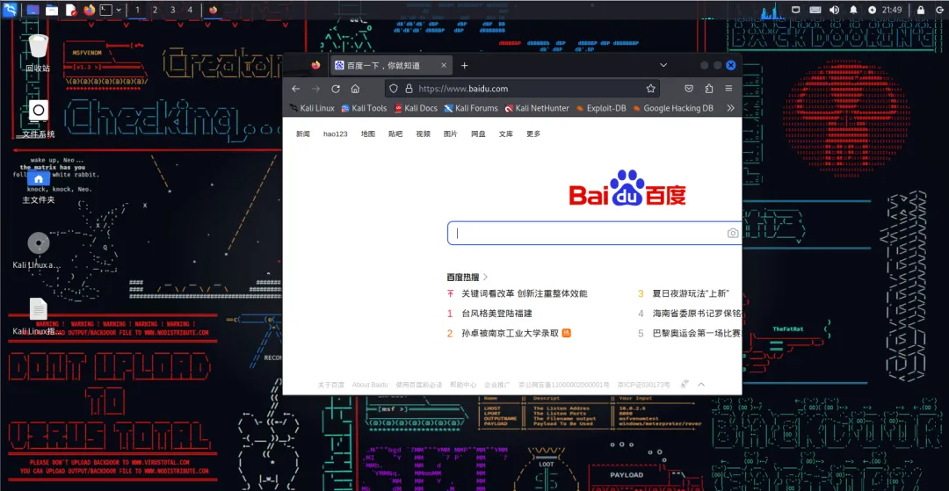
Task: Open the file manager from the panel
Action: tap(52, 10)
